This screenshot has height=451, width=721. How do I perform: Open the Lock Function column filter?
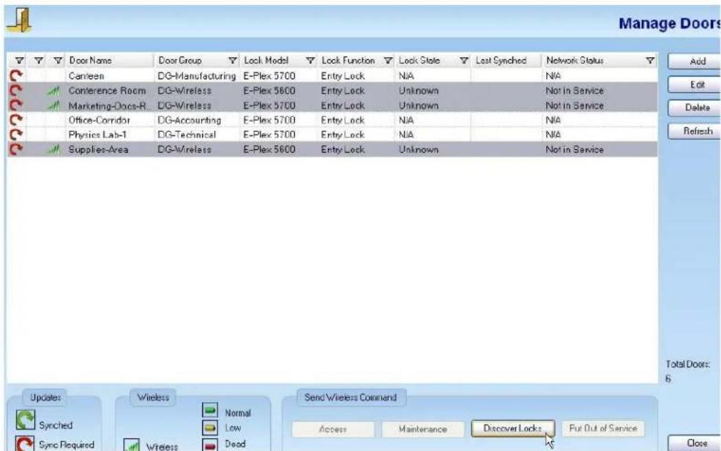coord(388,60)
